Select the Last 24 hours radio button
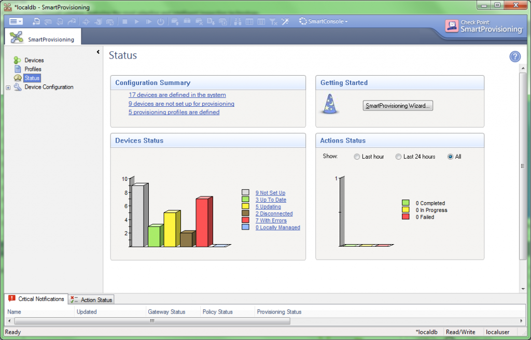 click(x=398, y=157)
